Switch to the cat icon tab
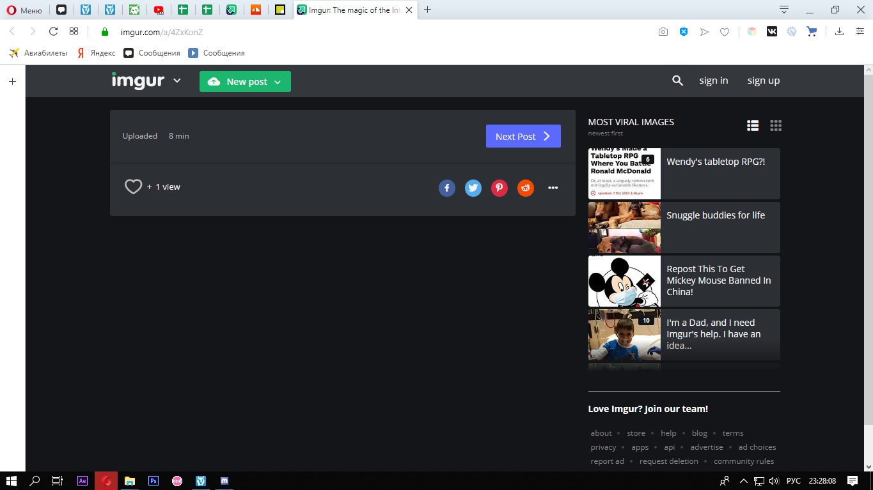The height and width of the screenshot is (490, 873). [x=134, y=10]
